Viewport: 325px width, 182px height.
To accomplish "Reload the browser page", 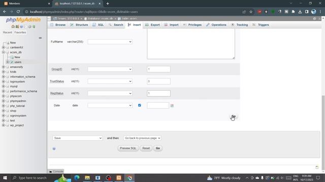I will pos(18,12).
